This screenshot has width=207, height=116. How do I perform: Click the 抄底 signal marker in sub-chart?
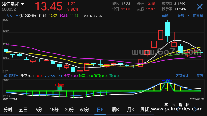[x=60, y=85]
